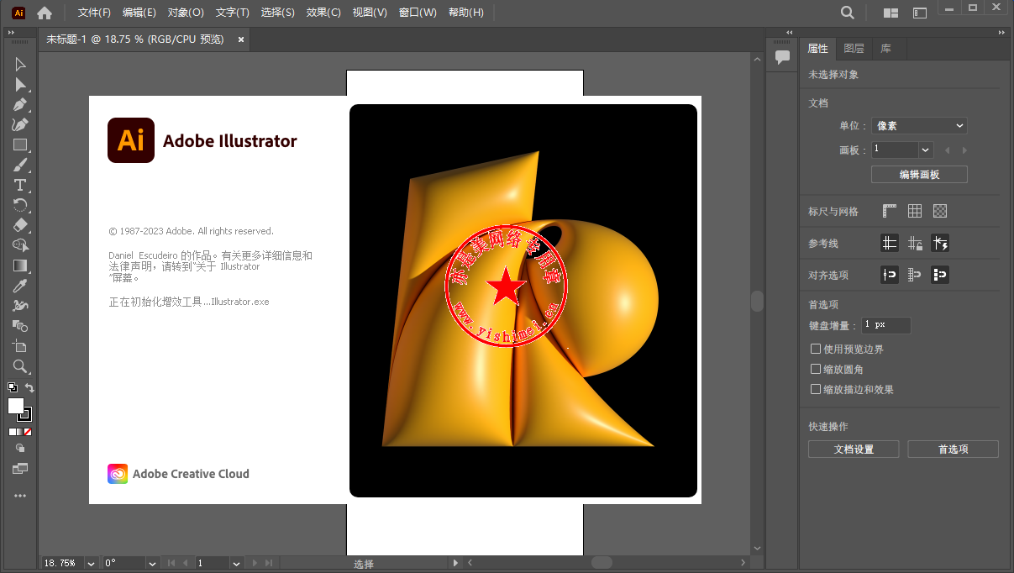
Task: Open the 窗口(W) menu
Action: pos(418,13)
